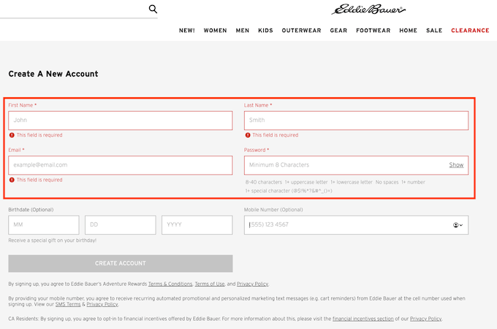Open the MEN menu
This screenshot has width=497, height=329.
point(243,31)
